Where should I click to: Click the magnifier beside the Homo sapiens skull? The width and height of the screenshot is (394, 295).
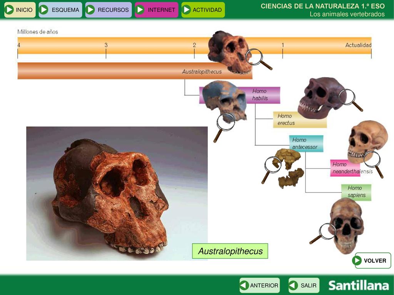tap(323, 233)
